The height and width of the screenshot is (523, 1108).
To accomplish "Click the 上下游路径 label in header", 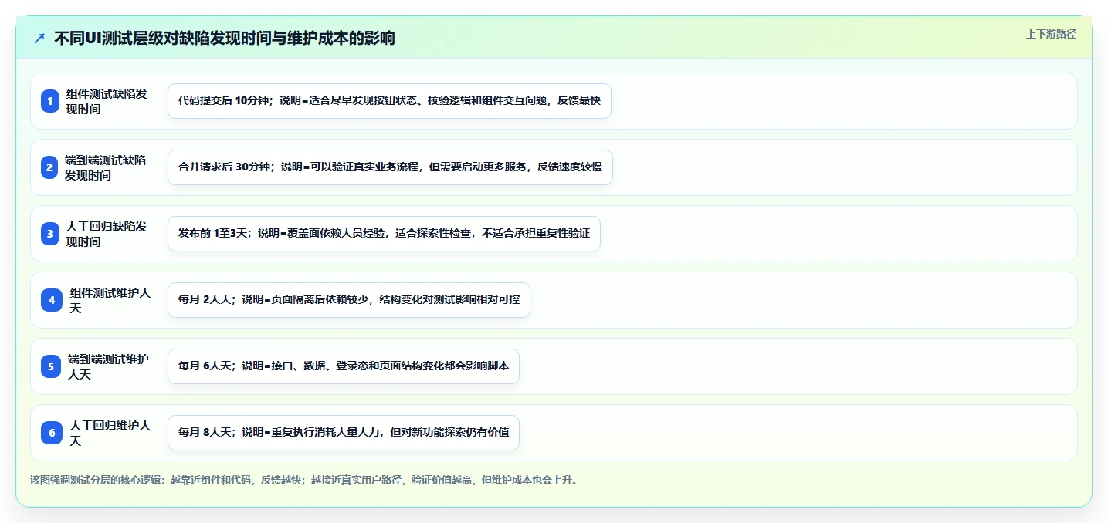I will [1051, 34].
